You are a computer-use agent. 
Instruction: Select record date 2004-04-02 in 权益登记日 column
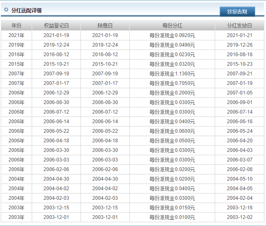click(56, 189)
